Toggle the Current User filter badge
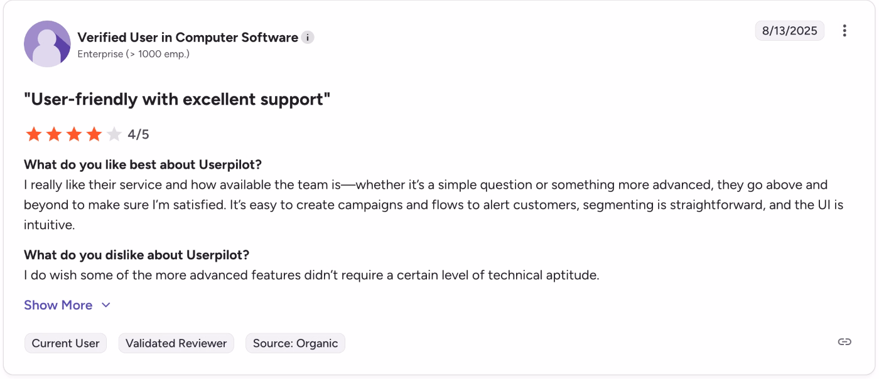The image size is (879, 379). (x=65, y=343)
